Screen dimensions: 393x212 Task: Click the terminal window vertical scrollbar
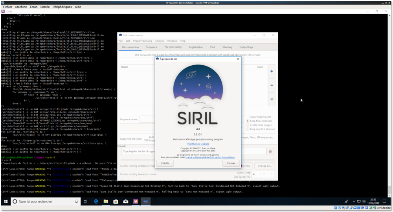point(389,105)
